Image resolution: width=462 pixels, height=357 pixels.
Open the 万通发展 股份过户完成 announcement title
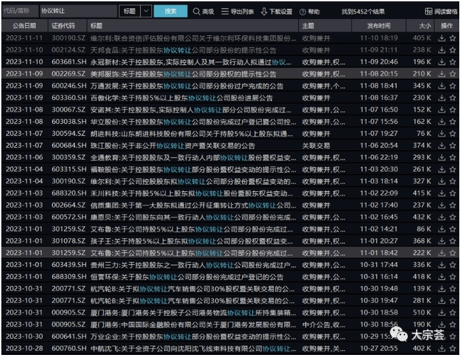pos(187,86)
